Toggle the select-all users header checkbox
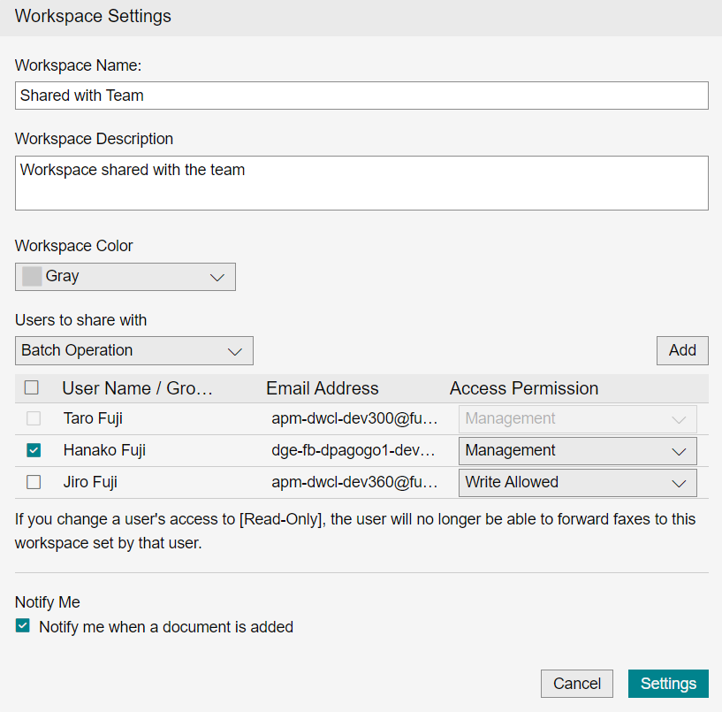The image size is (722, 712). point(32,388)
